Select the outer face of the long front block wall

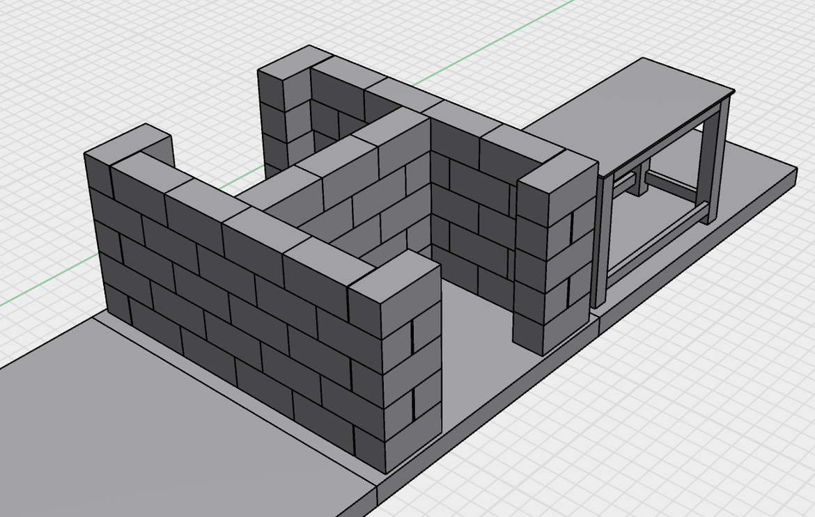tap(230, 306)
